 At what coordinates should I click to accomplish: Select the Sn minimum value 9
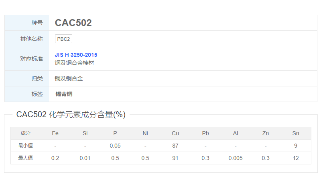point(296,146)
